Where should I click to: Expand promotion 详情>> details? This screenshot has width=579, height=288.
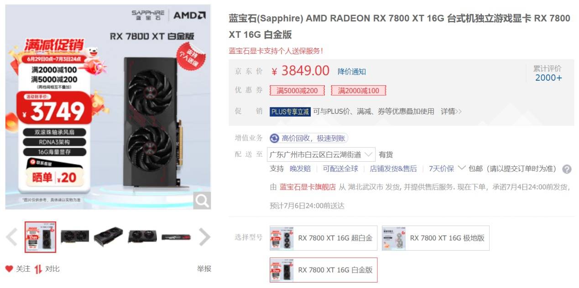pyautogui.click(x=451, y=111)
